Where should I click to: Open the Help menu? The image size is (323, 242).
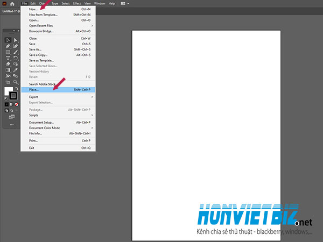(111, 4)
